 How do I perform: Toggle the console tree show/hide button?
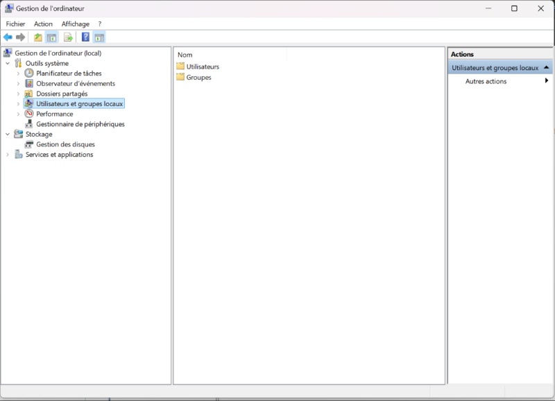pos(51,37)
